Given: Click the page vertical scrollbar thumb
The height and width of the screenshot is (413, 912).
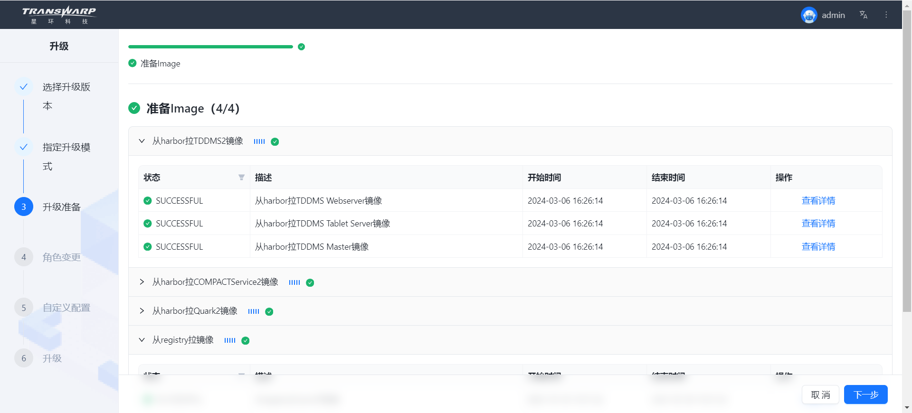Looking at the screenshot, I should coord(907,161).
